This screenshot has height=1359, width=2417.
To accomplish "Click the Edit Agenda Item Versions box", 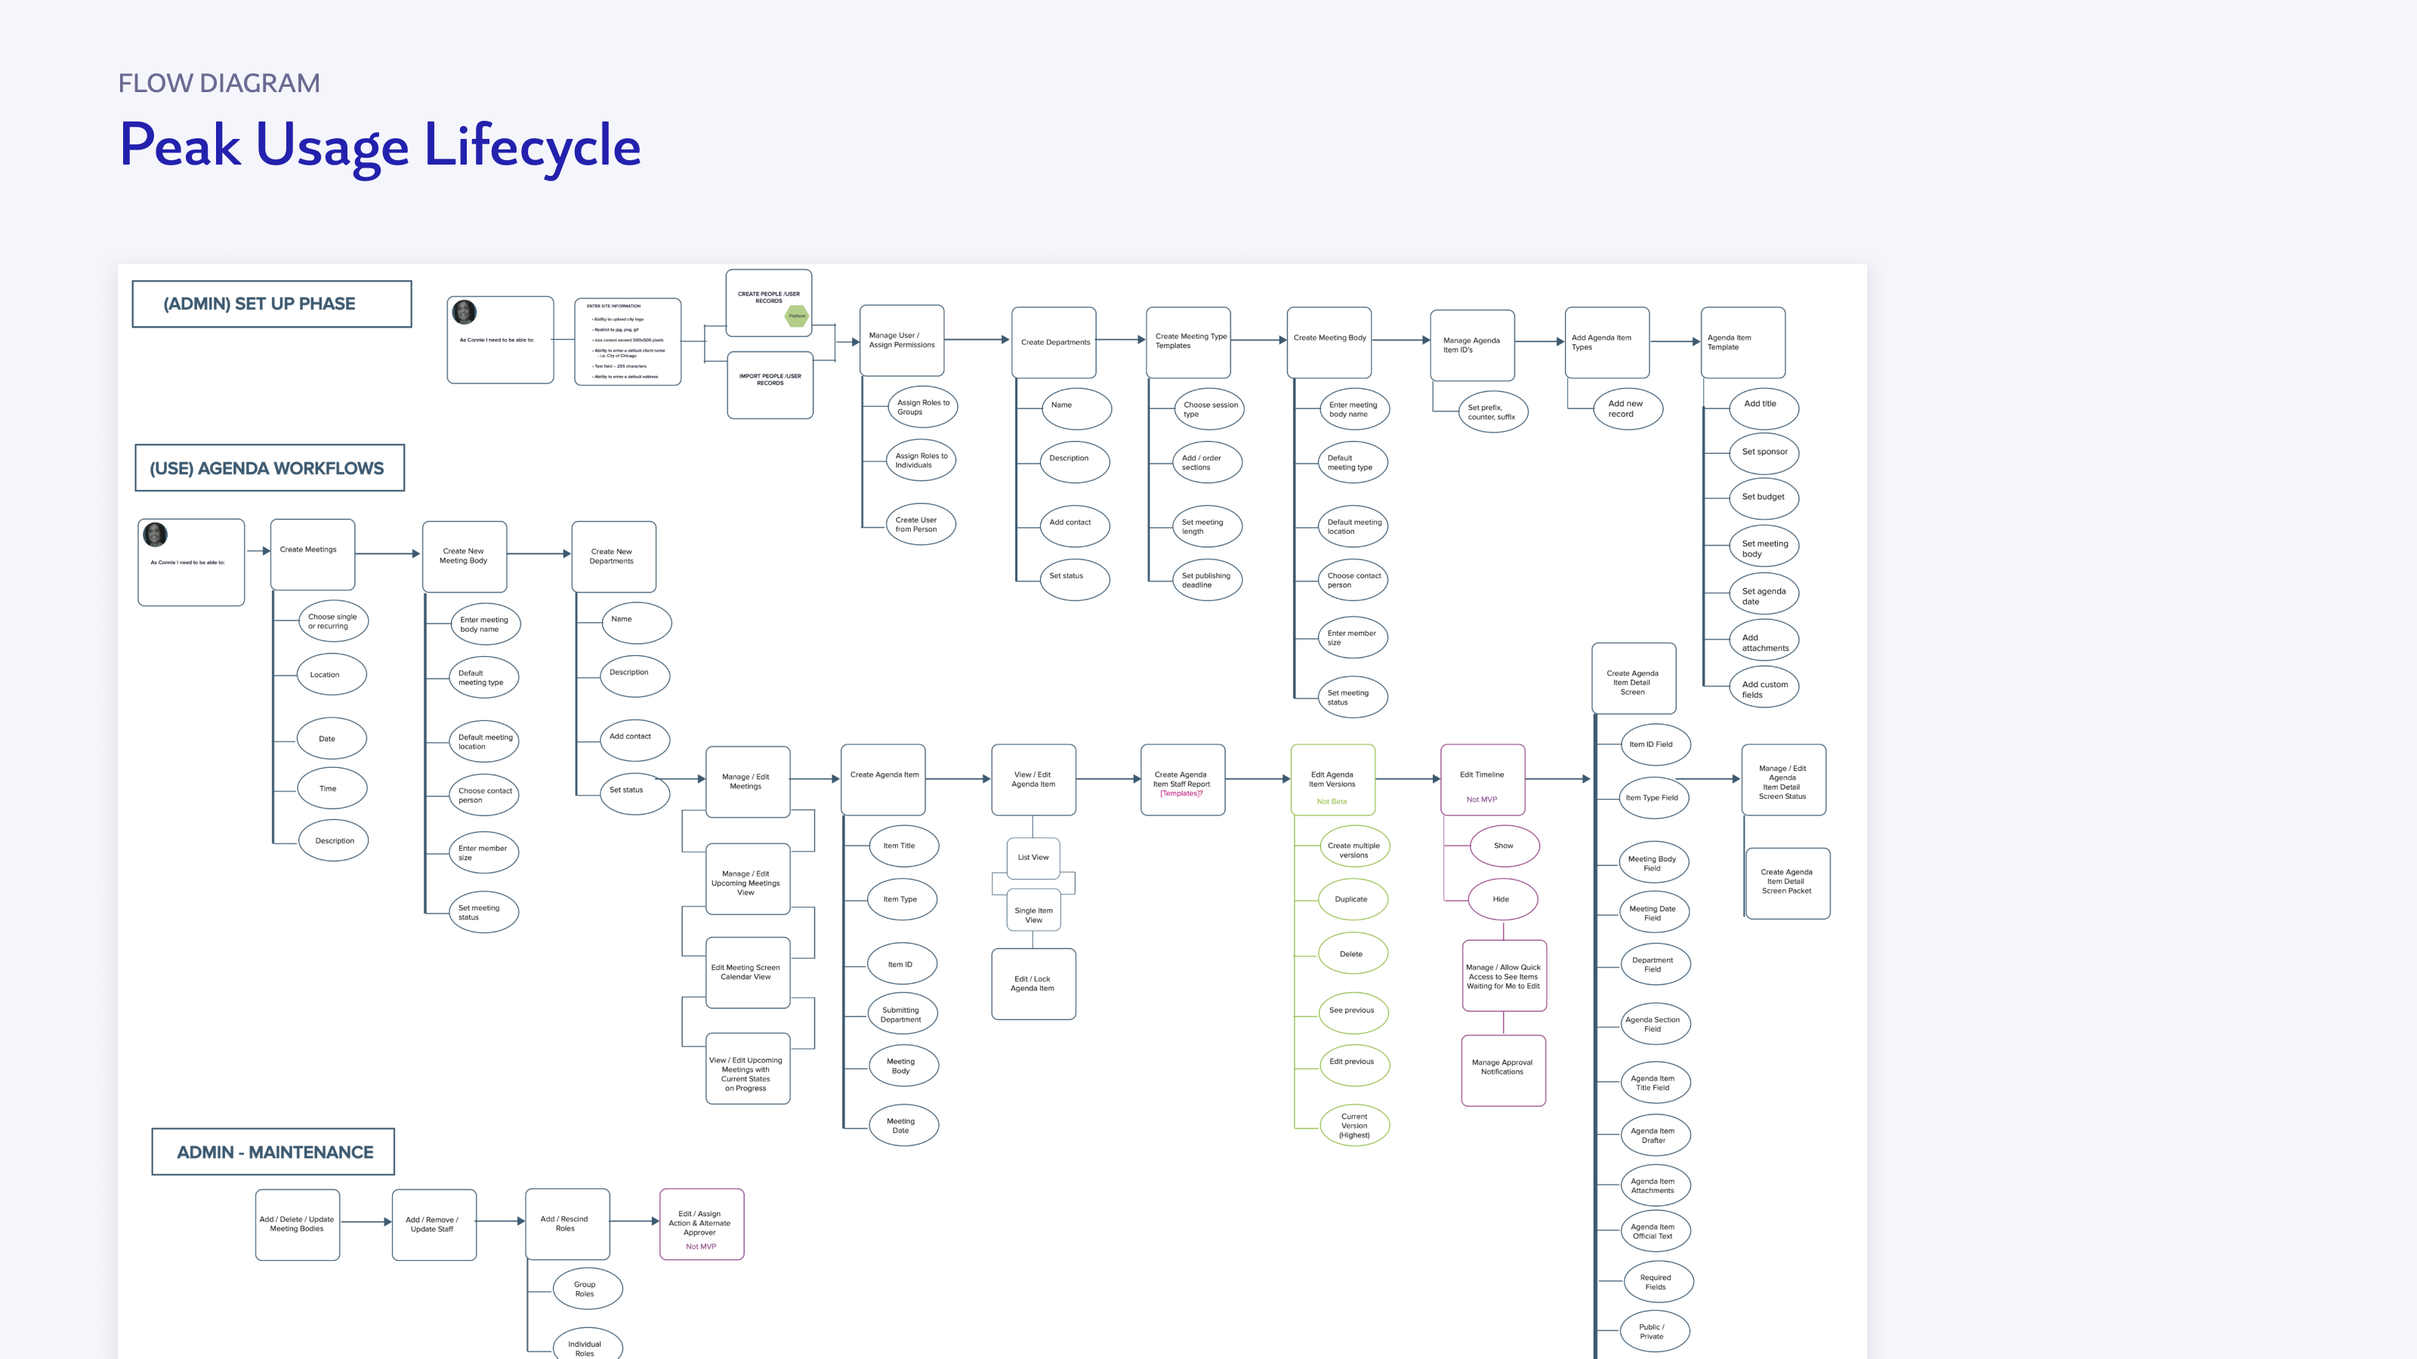I will (x=1332, y=781).
